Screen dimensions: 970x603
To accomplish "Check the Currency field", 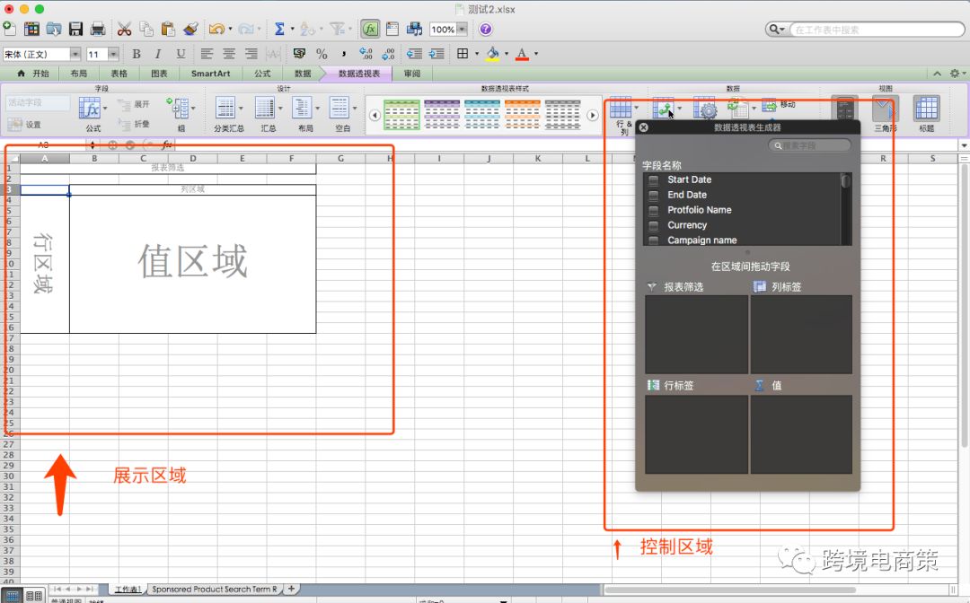I will tap(653, 225).
